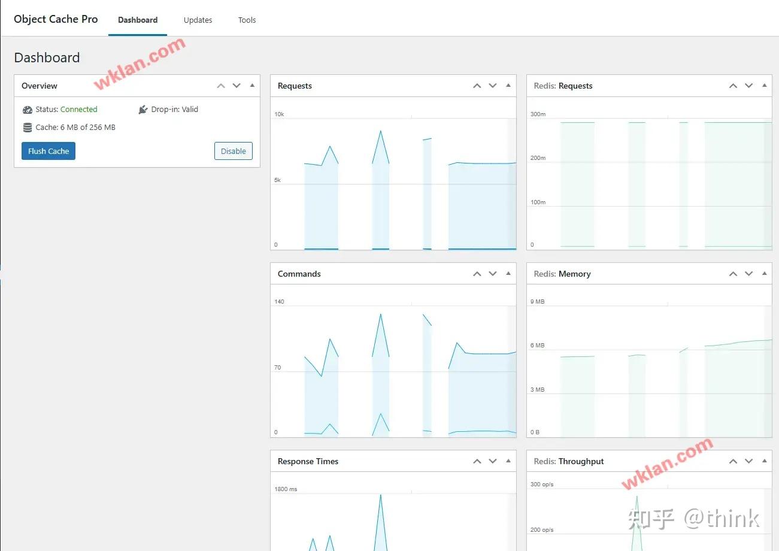Click the 'Overview' panel title
Screen dimensions: 779x551
[x=40, y=86]
